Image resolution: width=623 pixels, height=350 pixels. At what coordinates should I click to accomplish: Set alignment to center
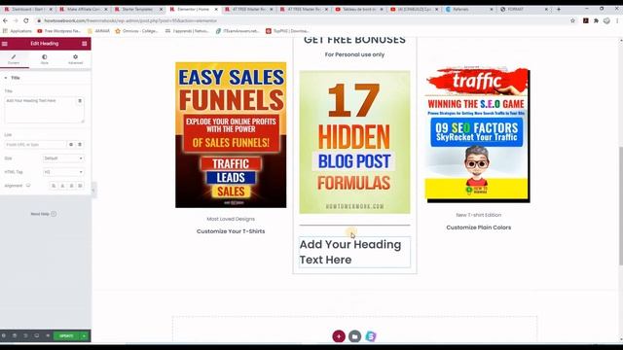pyautogui.click(x=62, y=186)
